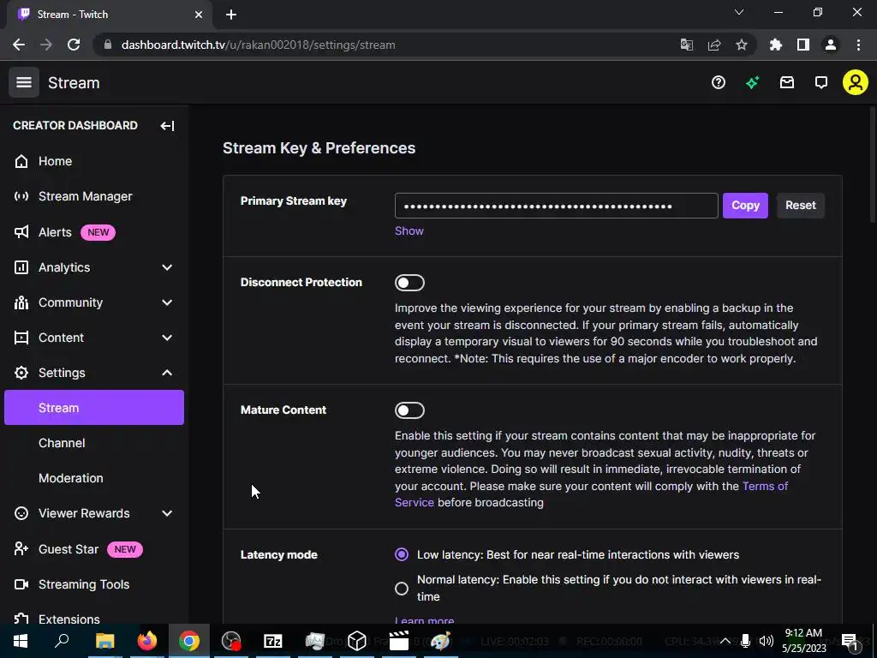Screen dimensions: 877x658
Task: Open Channel settings page
Action: [x=62, y=443]
